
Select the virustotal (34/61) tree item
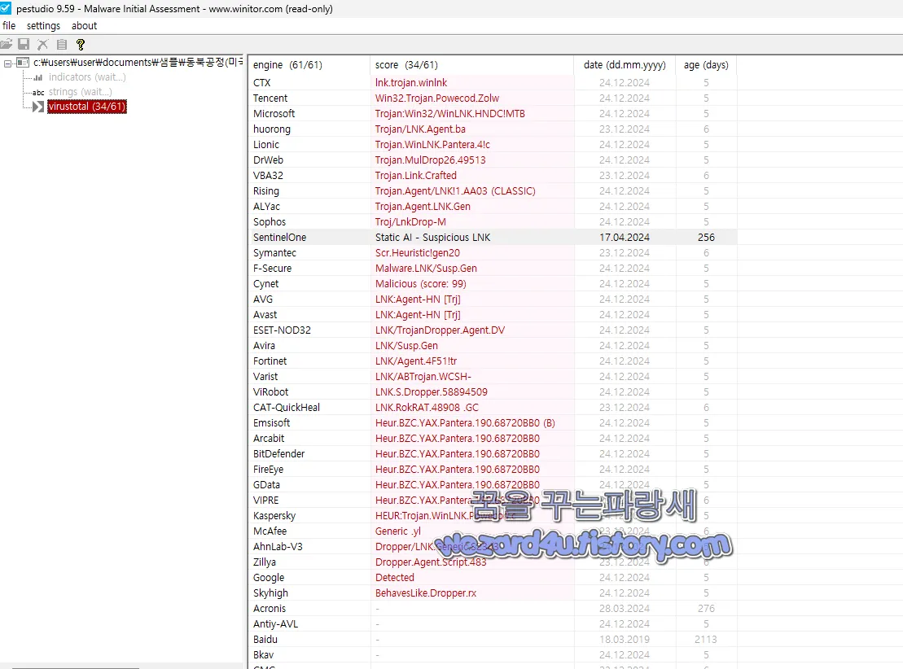coord(87,107)
